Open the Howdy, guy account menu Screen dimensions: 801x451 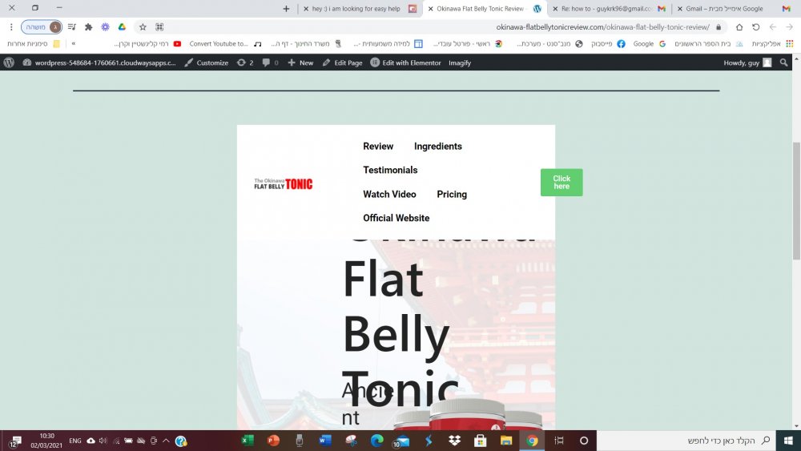pos(747,62)
